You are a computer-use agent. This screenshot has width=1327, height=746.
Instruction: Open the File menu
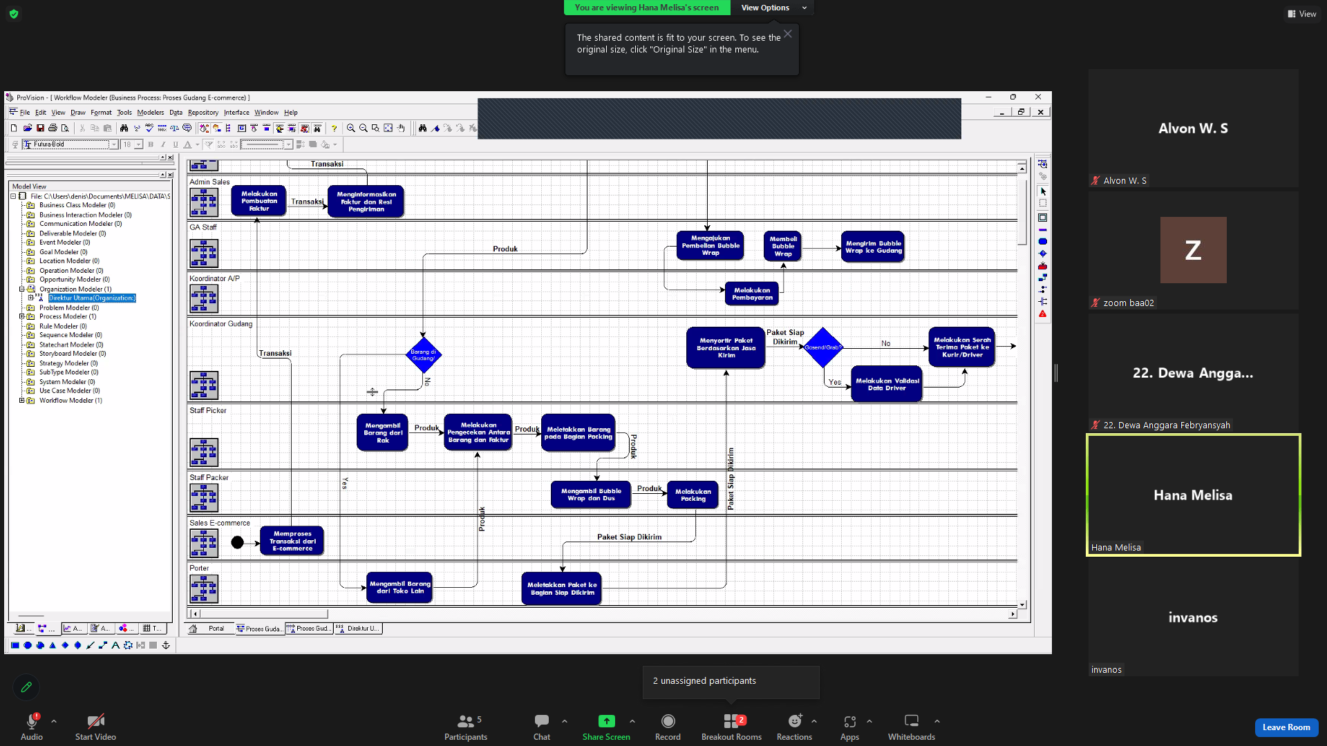coord(25,113)
